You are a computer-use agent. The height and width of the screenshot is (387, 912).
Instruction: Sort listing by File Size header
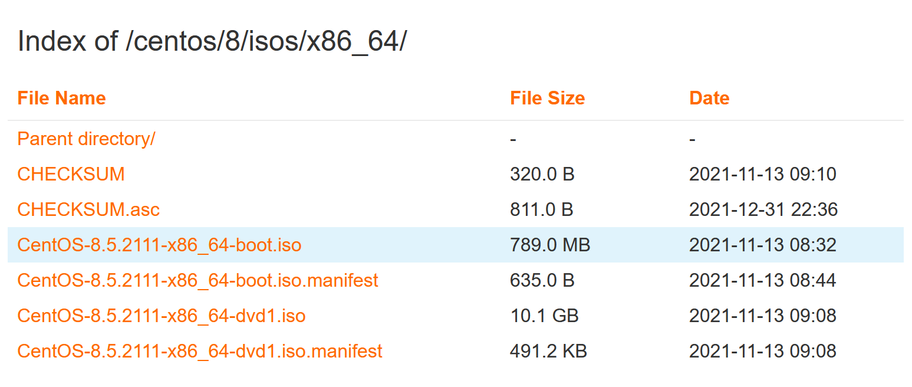(x=547, y=98)
